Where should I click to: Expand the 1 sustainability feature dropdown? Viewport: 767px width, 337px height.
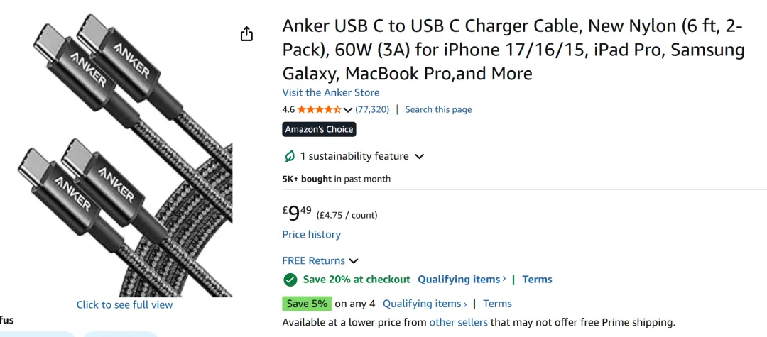[x=419, y=156]
